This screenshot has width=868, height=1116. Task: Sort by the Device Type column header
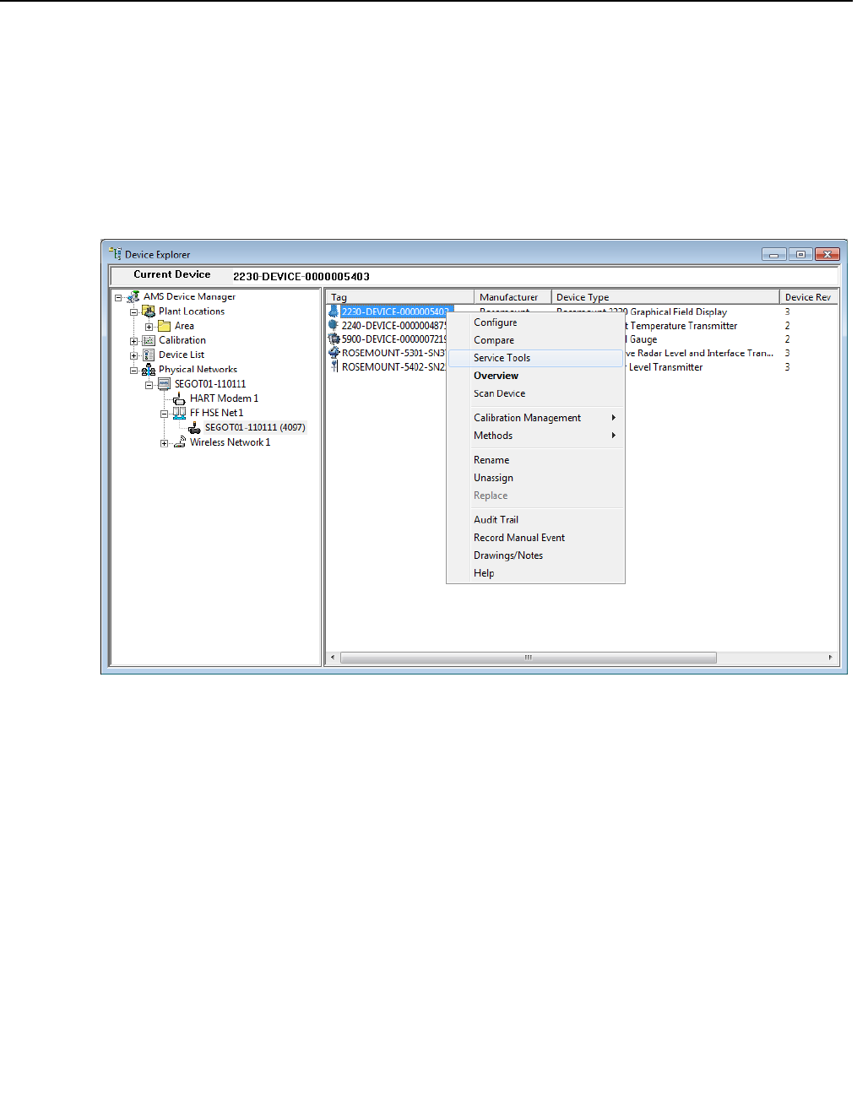pos(665,297)
